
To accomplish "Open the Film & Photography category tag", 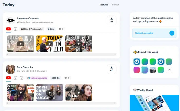I will [x=32, y=29].
